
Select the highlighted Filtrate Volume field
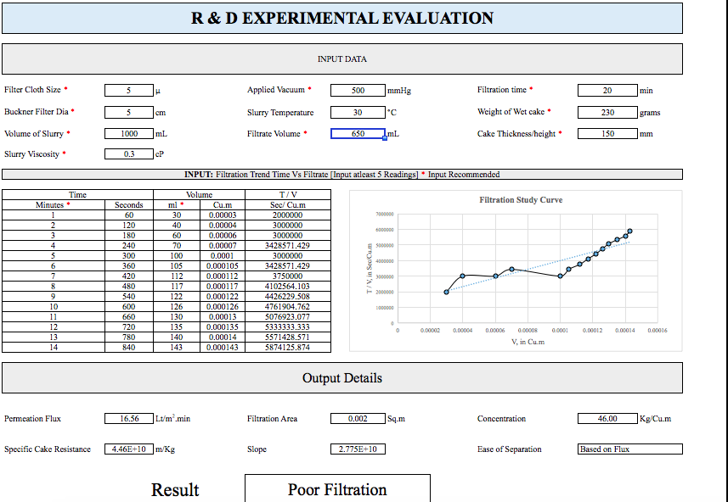358,132
